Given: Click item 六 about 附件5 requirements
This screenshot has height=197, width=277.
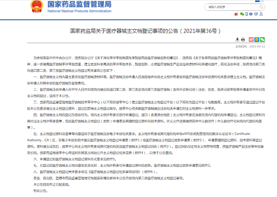Looking at the screenshot, I should [75, 159].
